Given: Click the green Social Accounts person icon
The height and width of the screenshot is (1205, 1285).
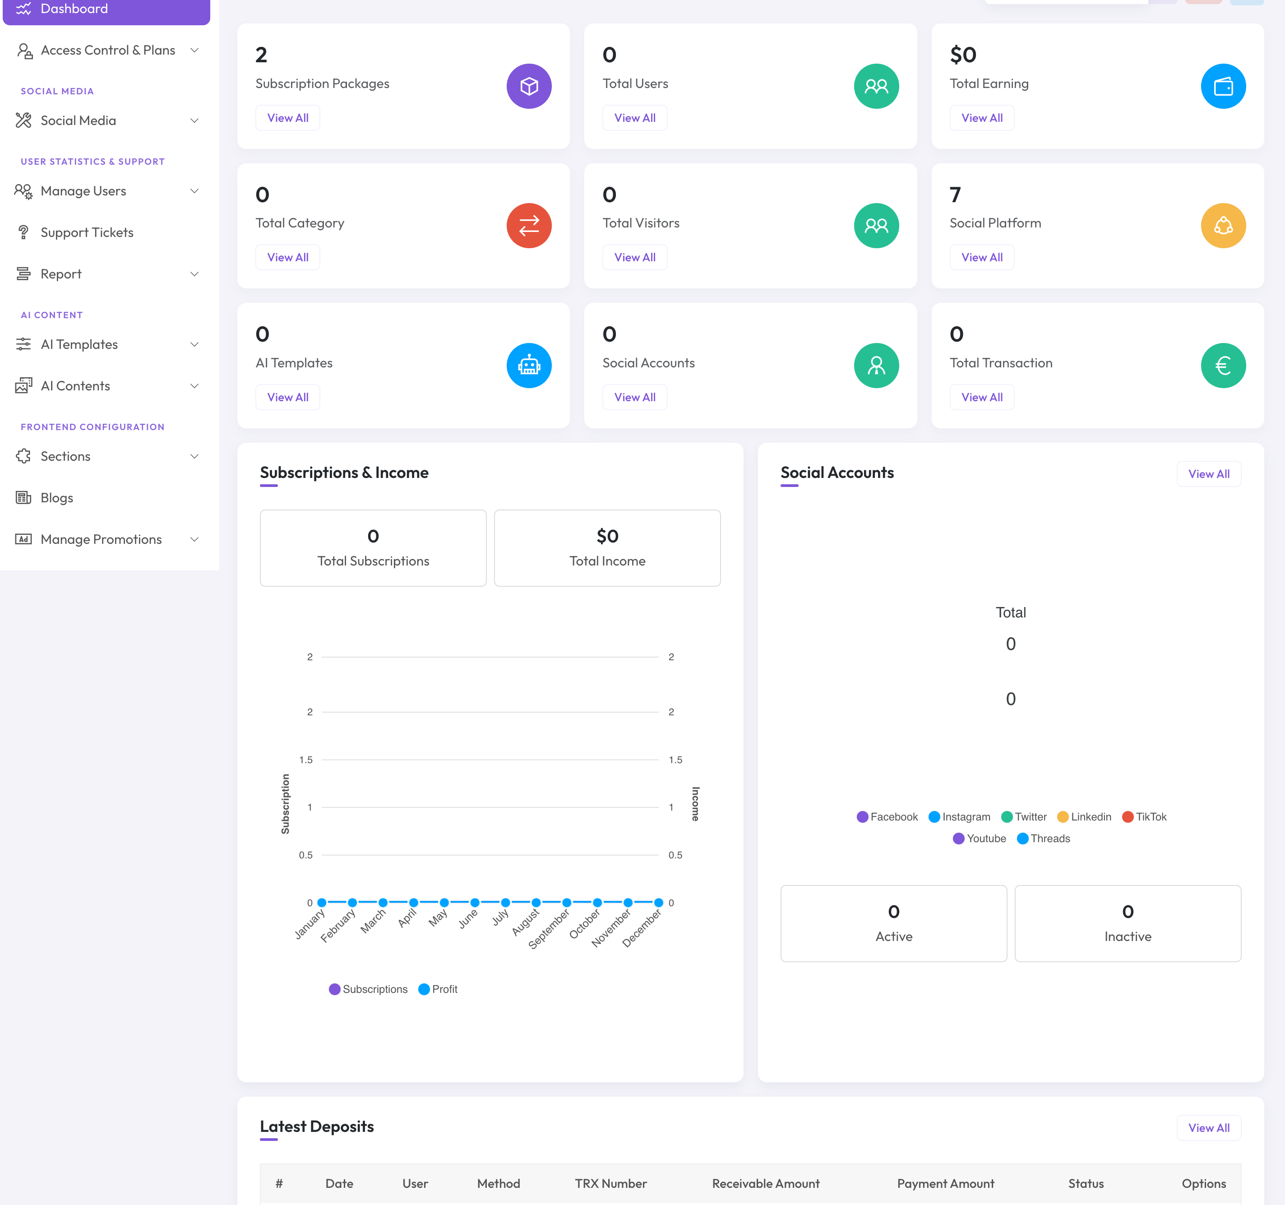Looking at the screenshot, I should [x=876, y=365].
